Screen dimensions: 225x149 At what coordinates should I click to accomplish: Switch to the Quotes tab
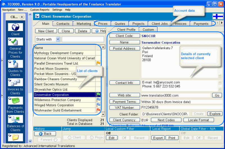(120, 24)
